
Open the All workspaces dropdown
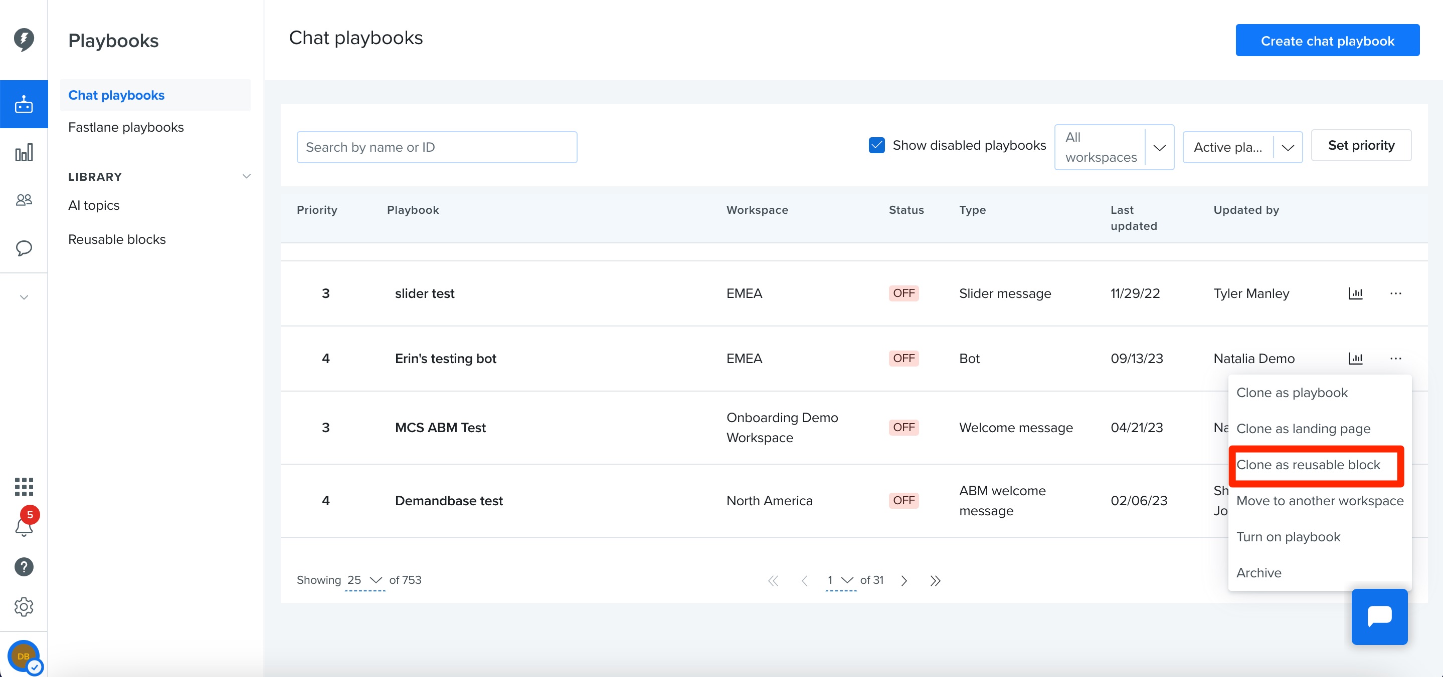pyautogui.click(x=1114, y=147)
